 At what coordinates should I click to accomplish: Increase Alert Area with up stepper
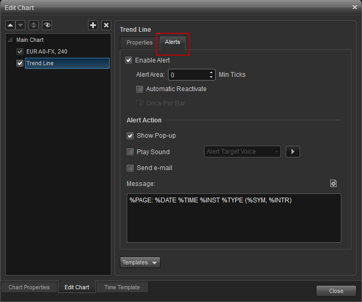pos(211,73)
